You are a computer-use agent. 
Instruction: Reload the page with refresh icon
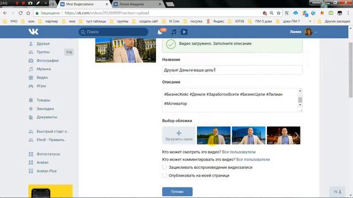[x=20, y=13]
